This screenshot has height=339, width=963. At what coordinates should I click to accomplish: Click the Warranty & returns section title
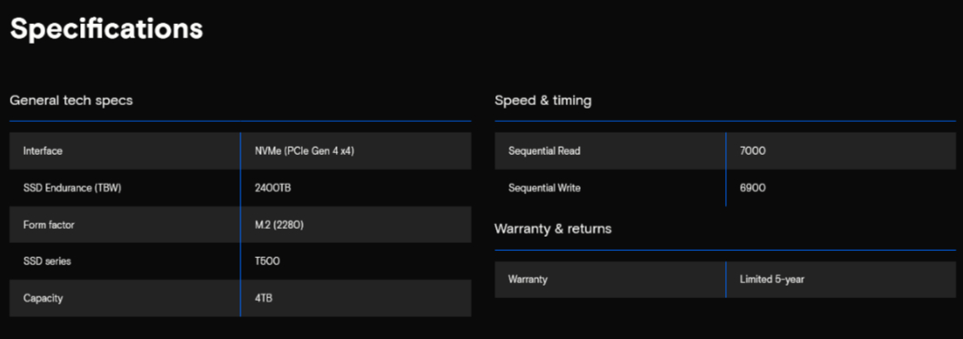[552, 229]
